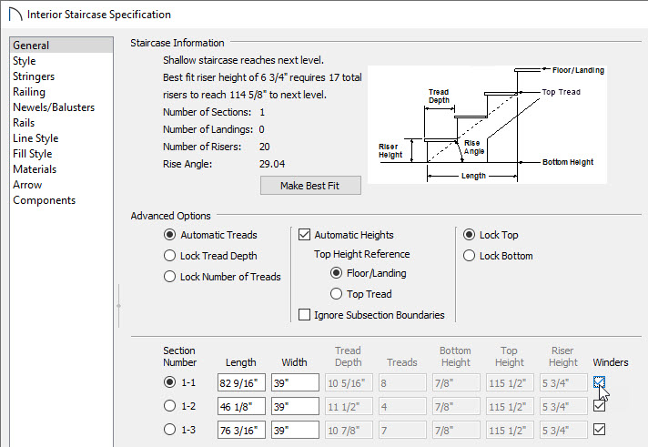Click the Treads field showing 8
This screenshot has width=648, height=447.
(402, 382)
